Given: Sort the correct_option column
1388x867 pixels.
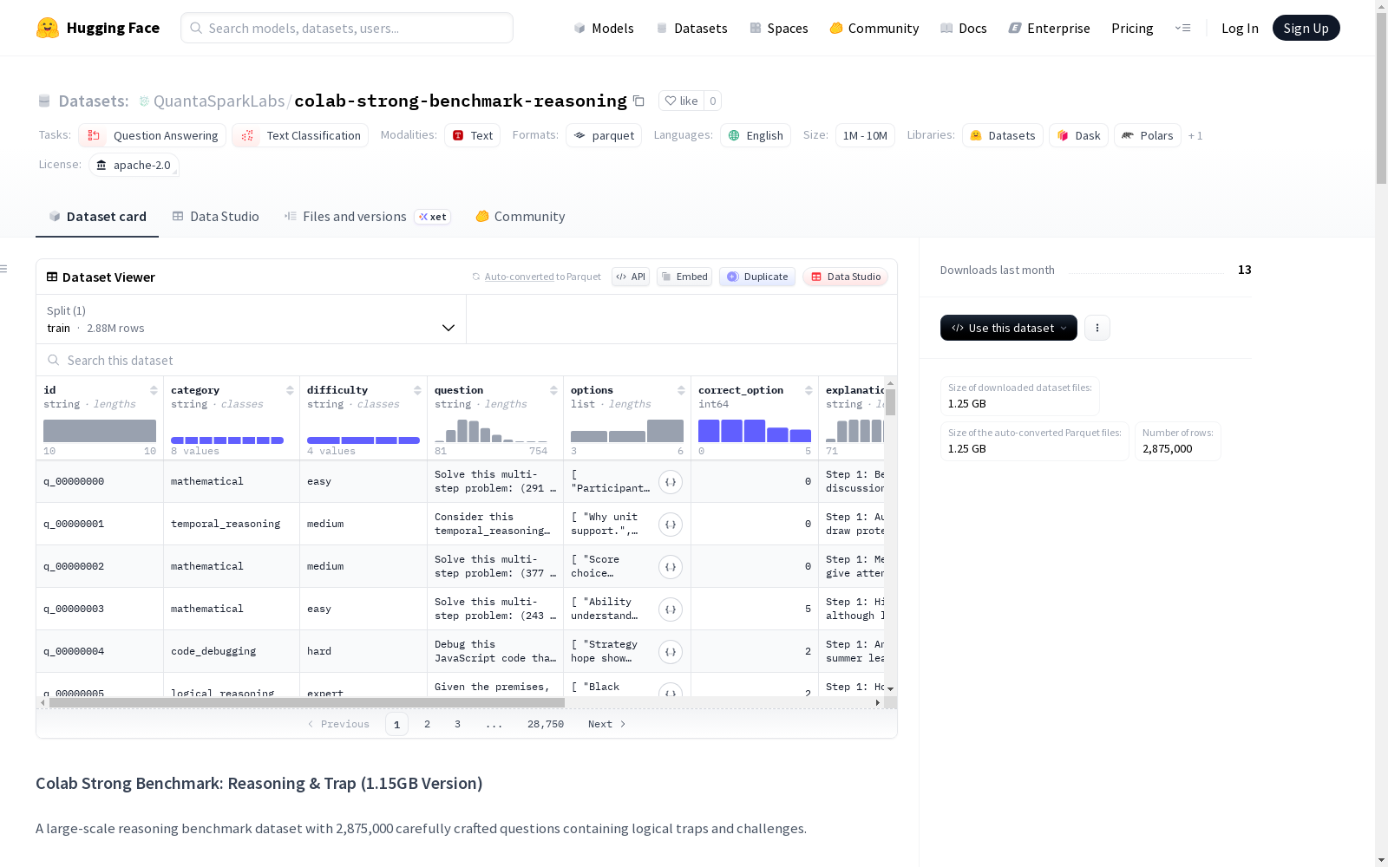Looking at the screenshot, I should tap(809, 390).
